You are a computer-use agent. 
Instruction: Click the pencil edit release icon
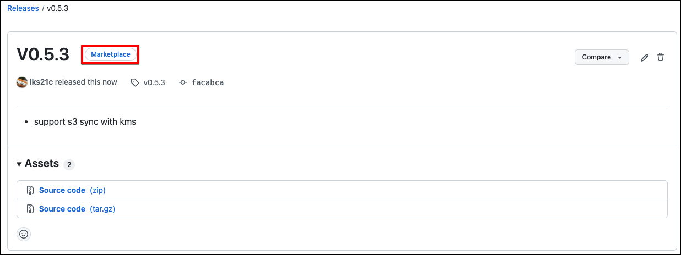coord(645,58)
